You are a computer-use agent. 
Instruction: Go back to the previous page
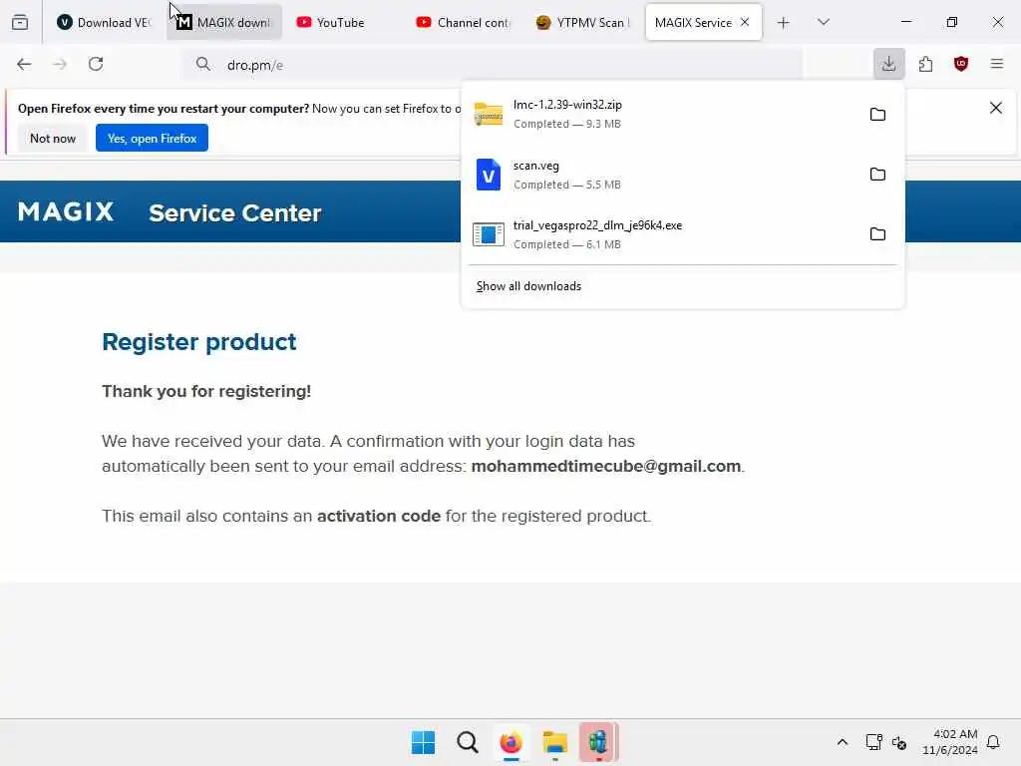coord(24,64)
